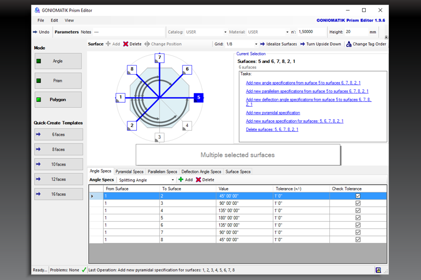Select surface 8 tag in diagram
The width and height of the screenshot is (421, 280).
(x=132, y=69)
